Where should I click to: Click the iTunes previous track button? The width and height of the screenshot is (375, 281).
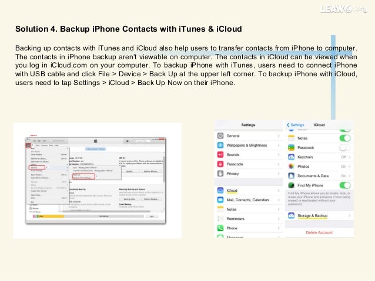click(35, 141)
